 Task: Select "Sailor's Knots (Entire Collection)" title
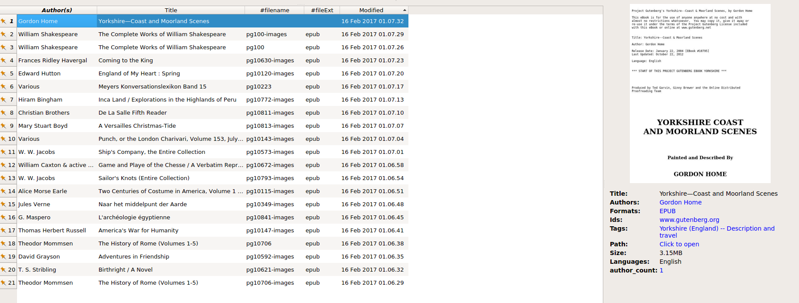pyautogui.click(x=171, y=178)
